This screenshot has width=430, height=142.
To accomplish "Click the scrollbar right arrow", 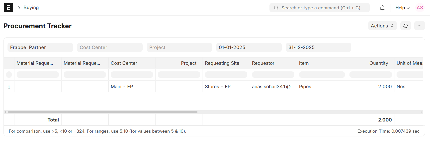I will tap(421, 112).
